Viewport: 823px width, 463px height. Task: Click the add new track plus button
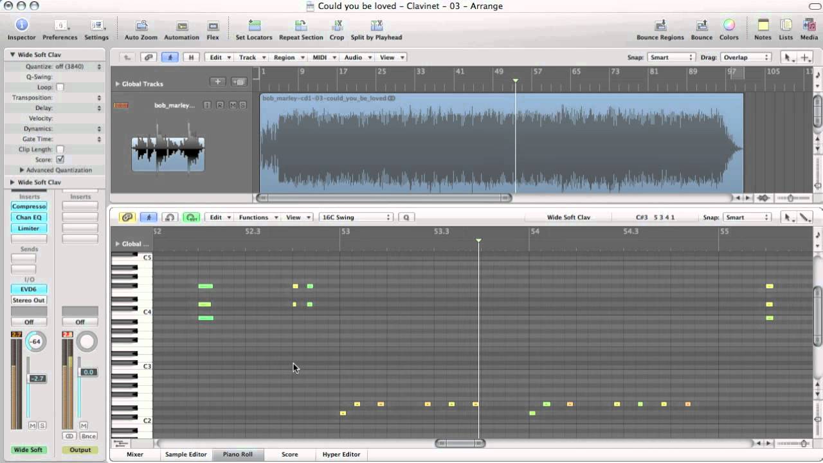tap(218, 82)
